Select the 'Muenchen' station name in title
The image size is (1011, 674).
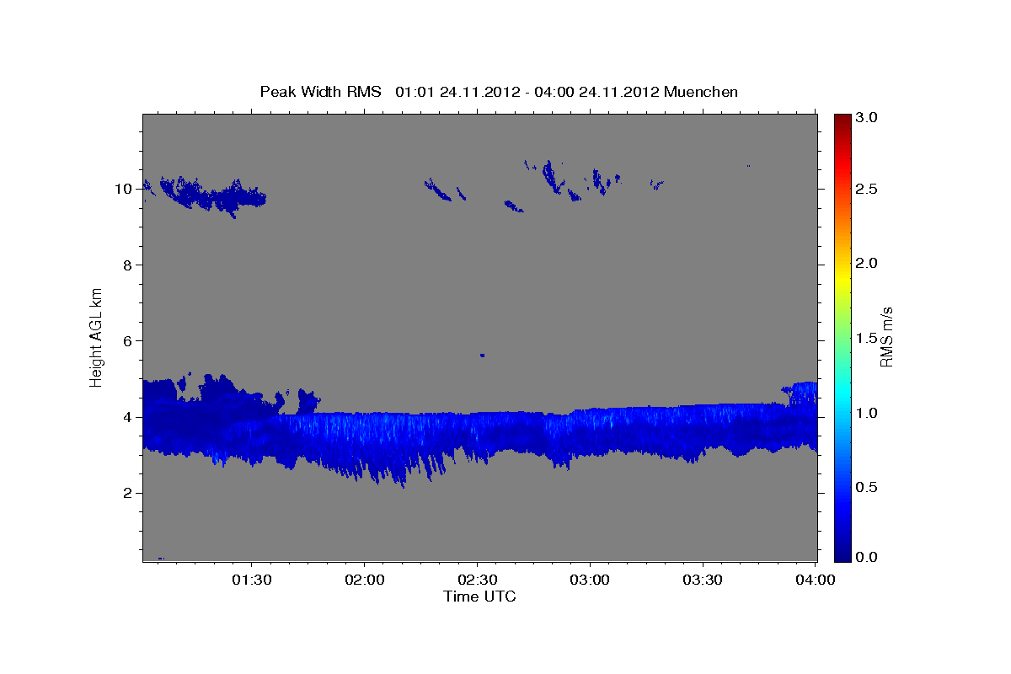(x=701, y=92)
